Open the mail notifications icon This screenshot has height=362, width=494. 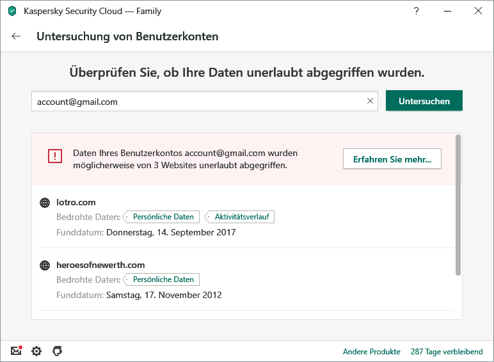tap(17, 351)
